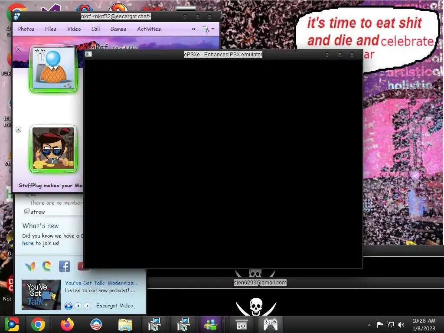The height and width of the screenshot is (333, 444).
Task: Select Video in messenger conversation toolbar
Action: [74, 29]
